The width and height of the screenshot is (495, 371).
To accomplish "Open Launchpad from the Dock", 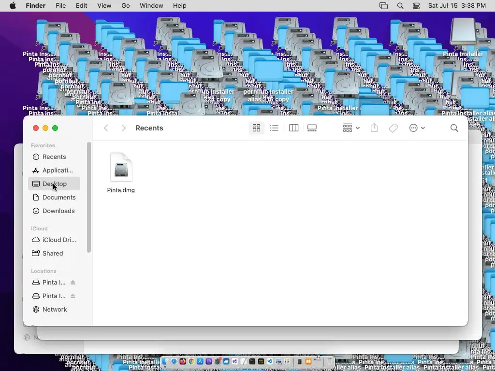I will point(287,361).
